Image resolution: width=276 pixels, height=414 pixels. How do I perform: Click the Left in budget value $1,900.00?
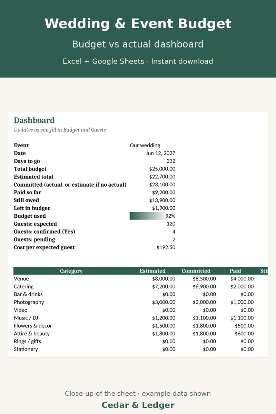[164, 208]
